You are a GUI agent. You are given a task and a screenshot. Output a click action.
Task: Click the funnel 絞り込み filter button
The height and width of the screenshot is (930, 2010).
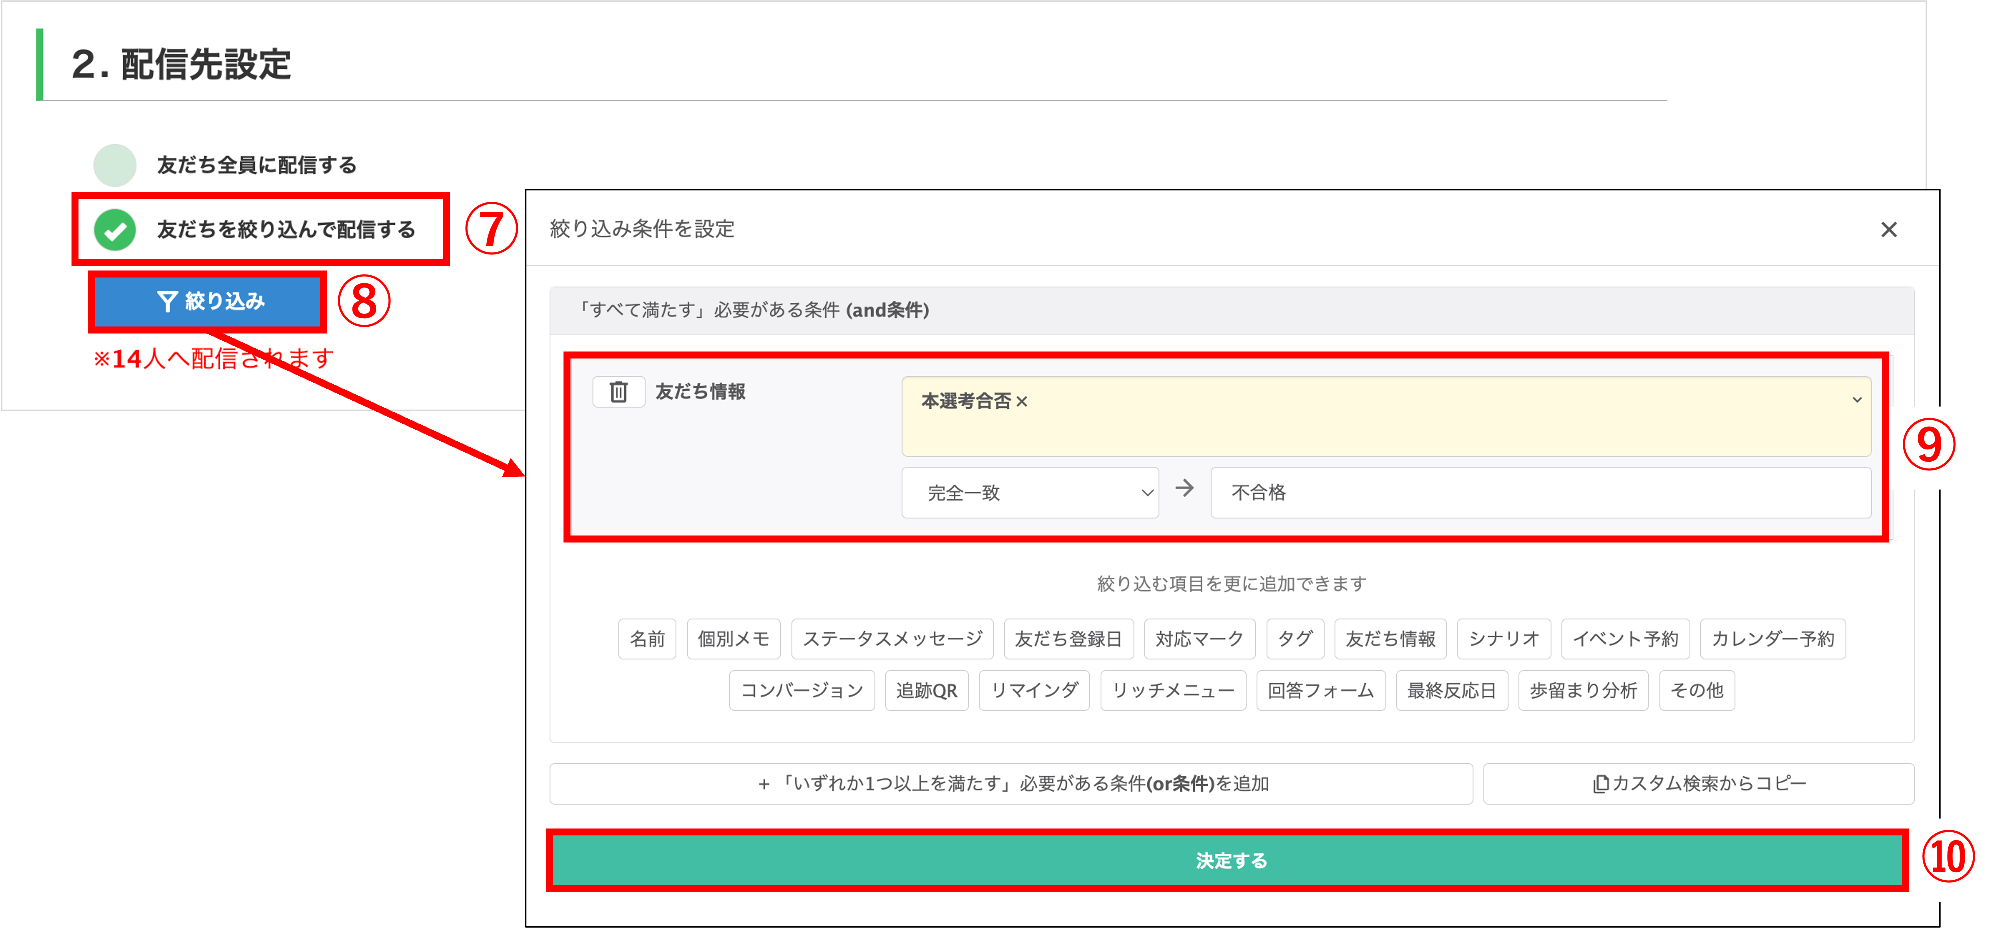click(208, 301)
